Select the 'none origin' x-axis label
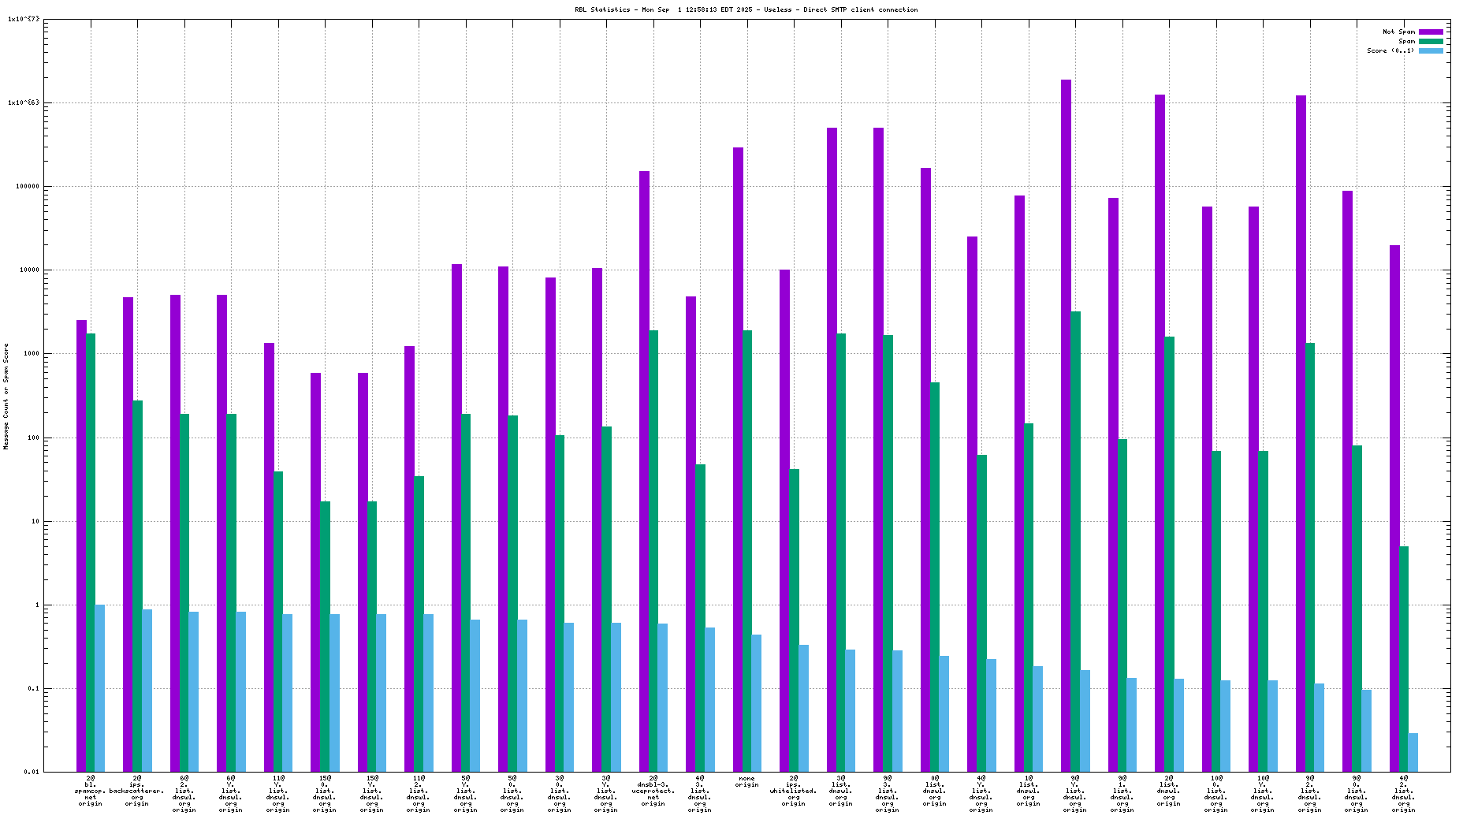The height and width of the screenshot is (823, 1463). pyautogui.click(x=746, y=781)
